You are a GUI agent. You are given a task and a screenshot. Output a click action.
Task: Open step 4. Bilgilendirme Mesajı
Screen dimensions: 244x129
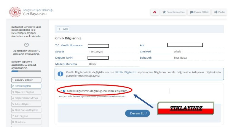click(x=26, y=98)
